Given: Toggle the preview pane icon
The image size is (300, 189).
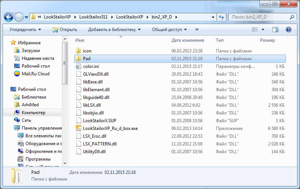Looking at the screenshot, I should click(275, 30).
